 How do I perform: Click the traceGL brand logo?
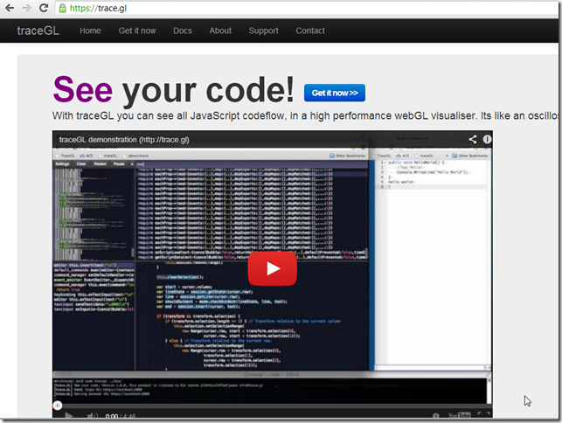38,31
